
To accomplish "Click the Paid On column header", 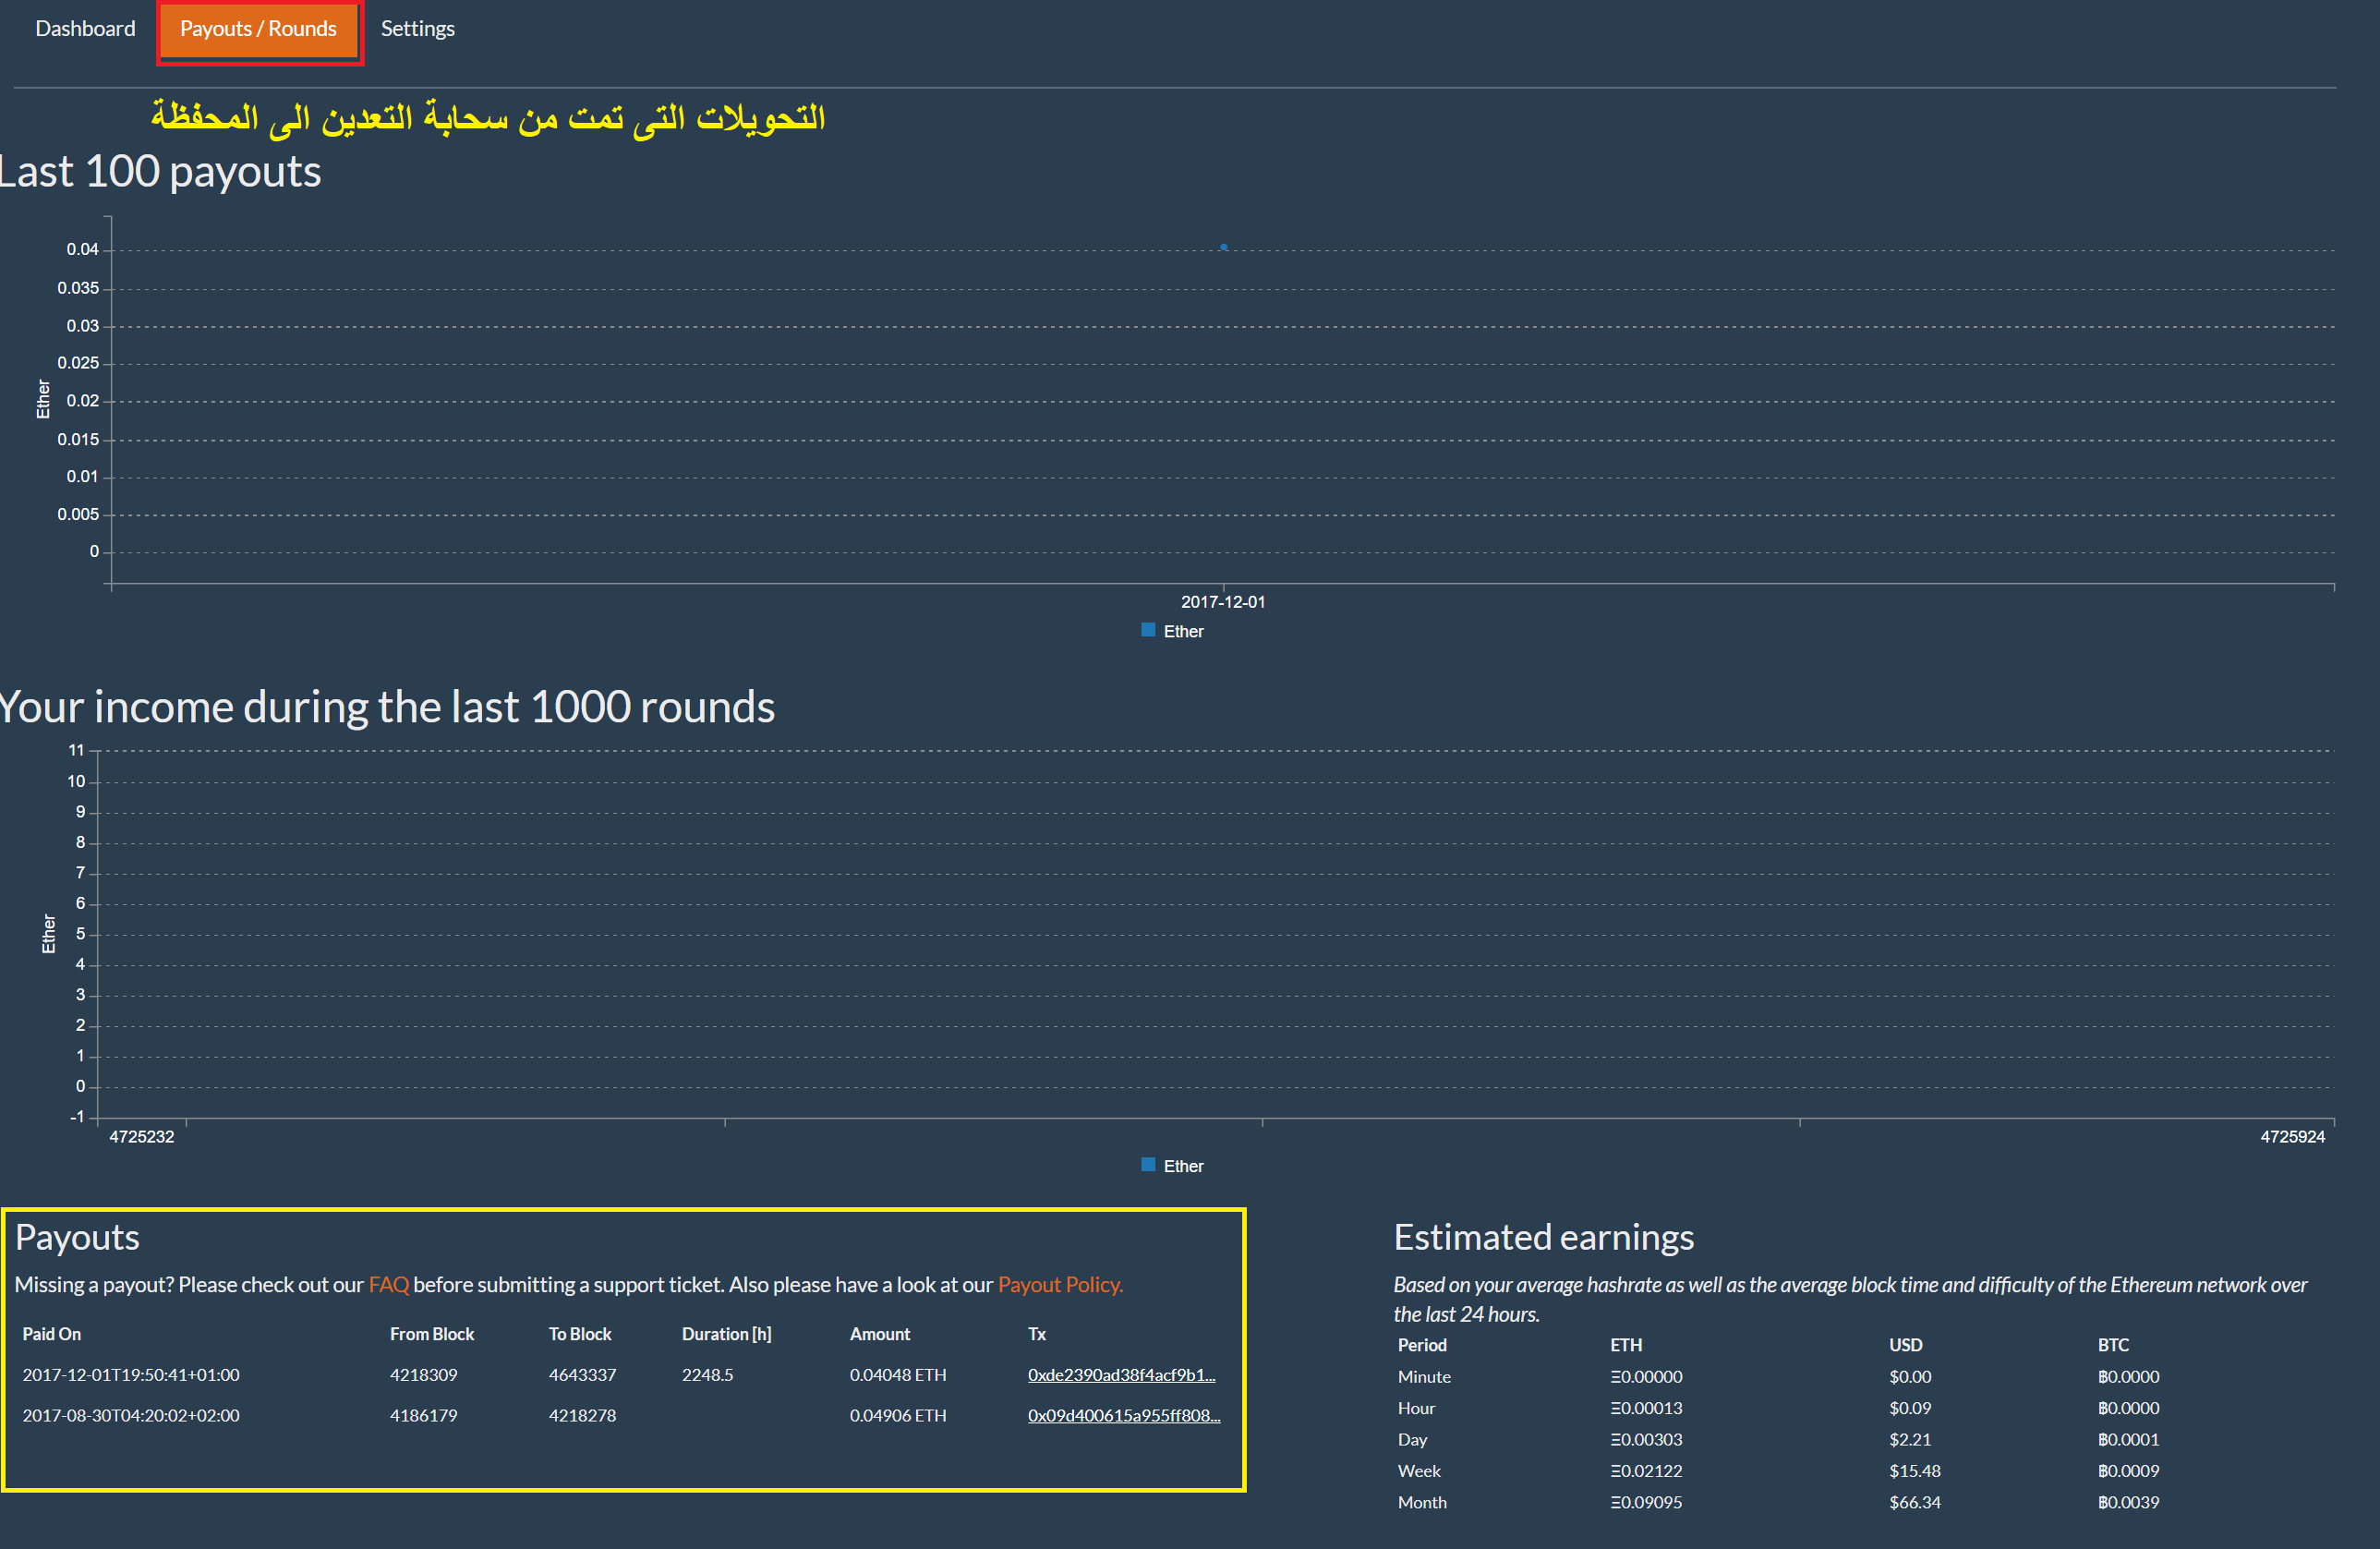I will tap(52, 1334).
